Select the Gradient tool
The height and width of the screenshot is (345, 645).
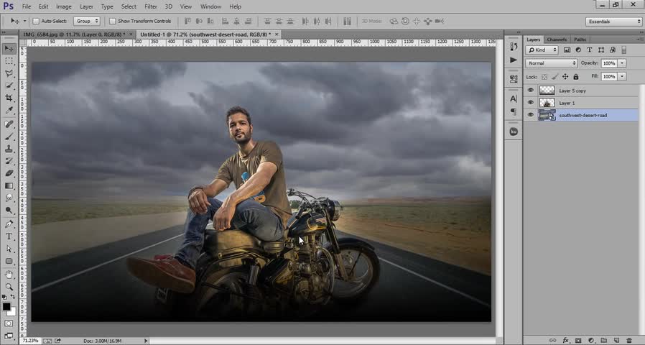pos(9,185)
